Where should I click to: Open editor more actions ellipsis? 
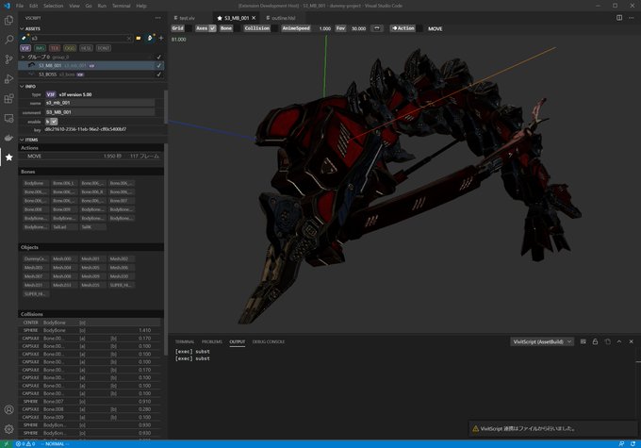tap(632, 18)
